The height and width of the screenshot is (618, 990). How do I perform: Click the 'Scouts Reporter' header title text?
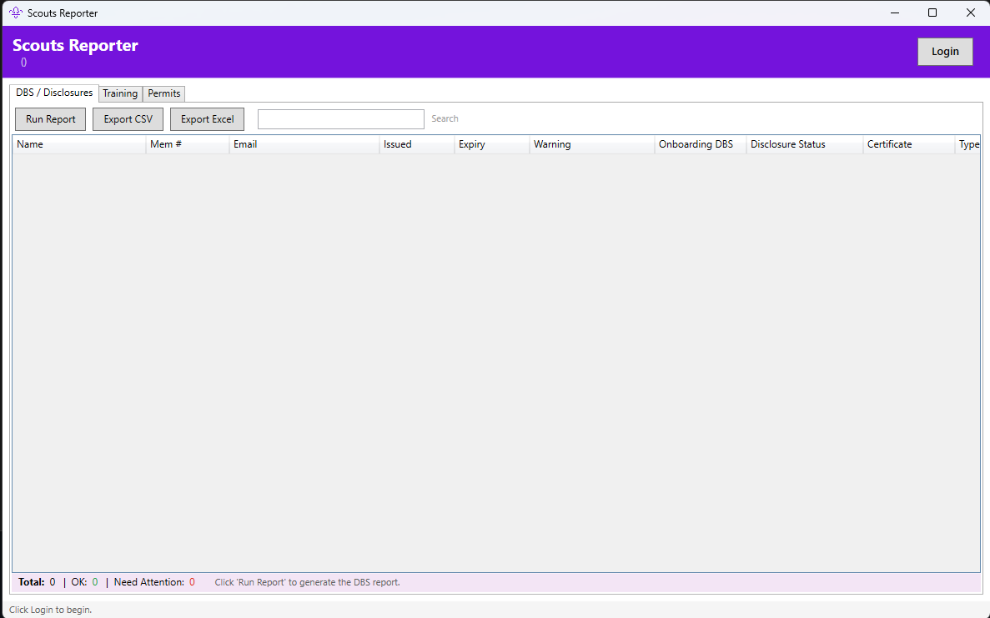75,45
